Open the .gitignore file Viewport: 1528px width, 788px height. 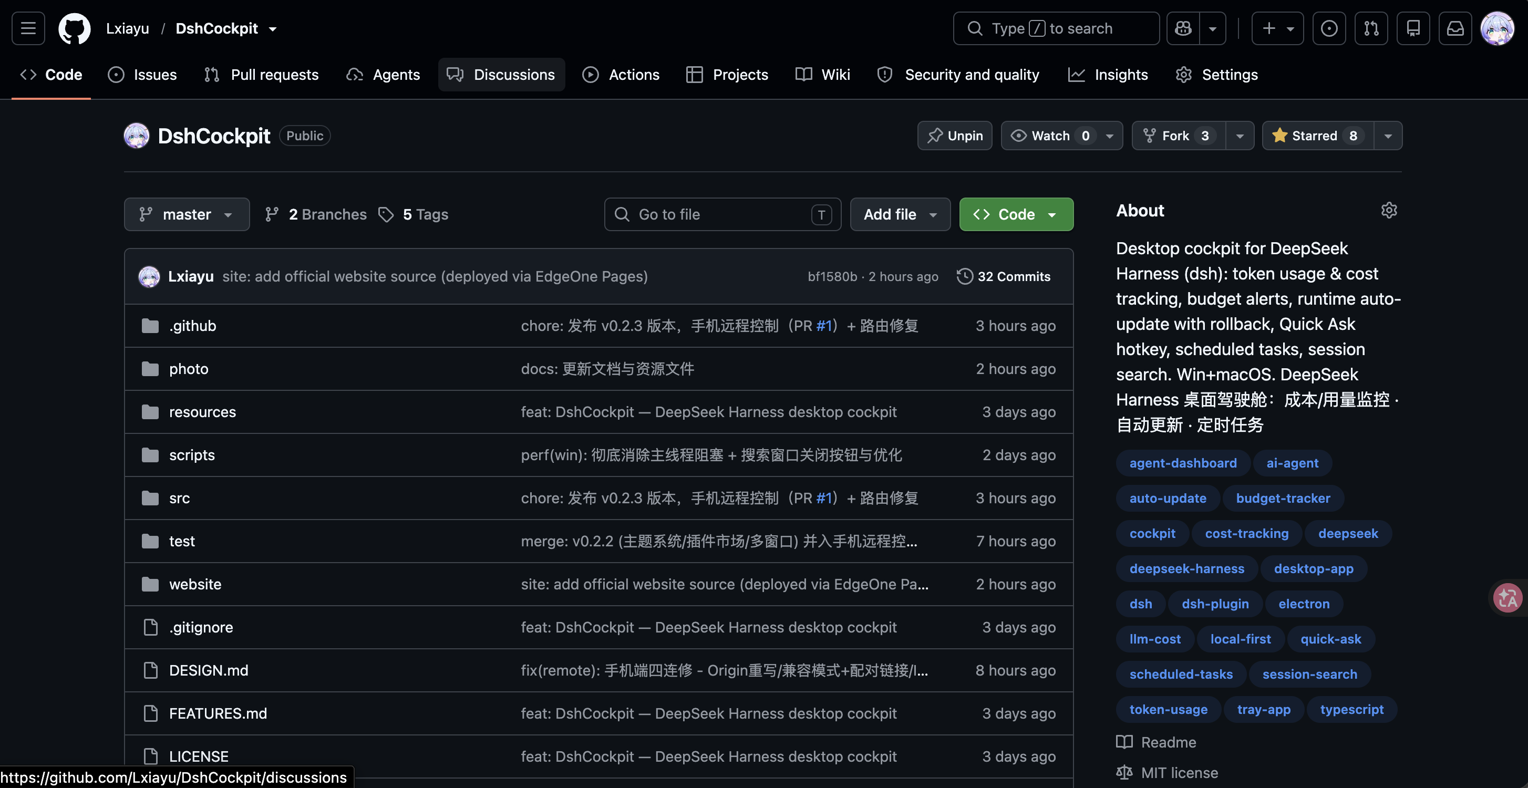201,627
